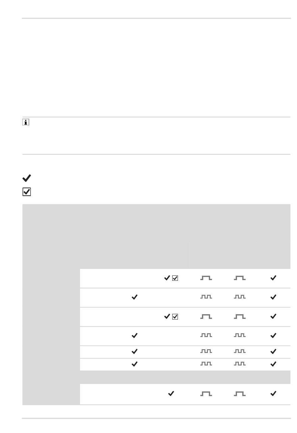Click fifth row's left double-pulse waveform icon
This screenshot has width=297, height=433.
206,351
